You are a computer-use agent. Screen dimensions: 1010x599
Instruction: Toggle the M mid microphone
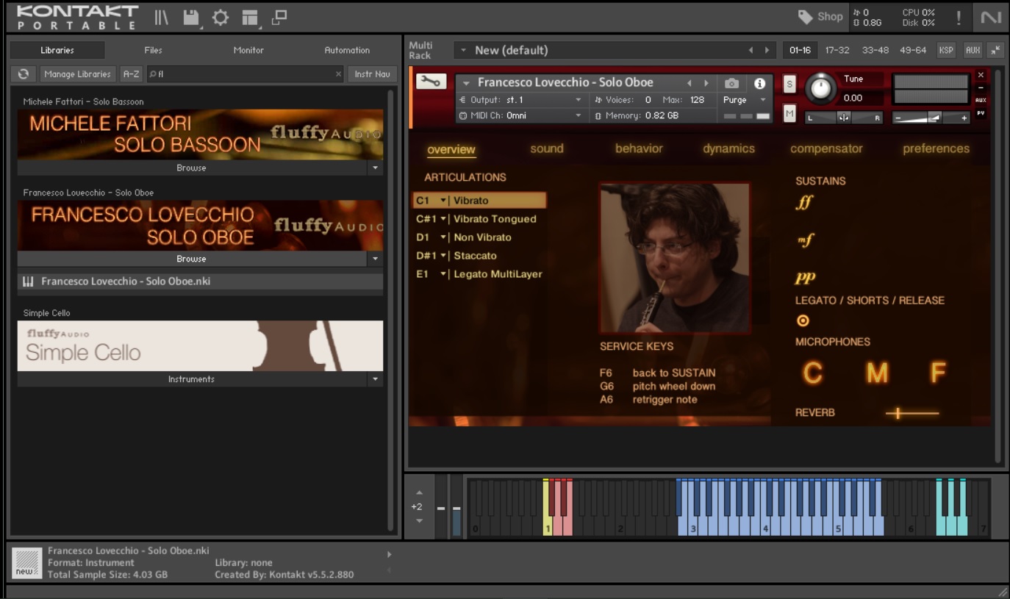[877, 373]
